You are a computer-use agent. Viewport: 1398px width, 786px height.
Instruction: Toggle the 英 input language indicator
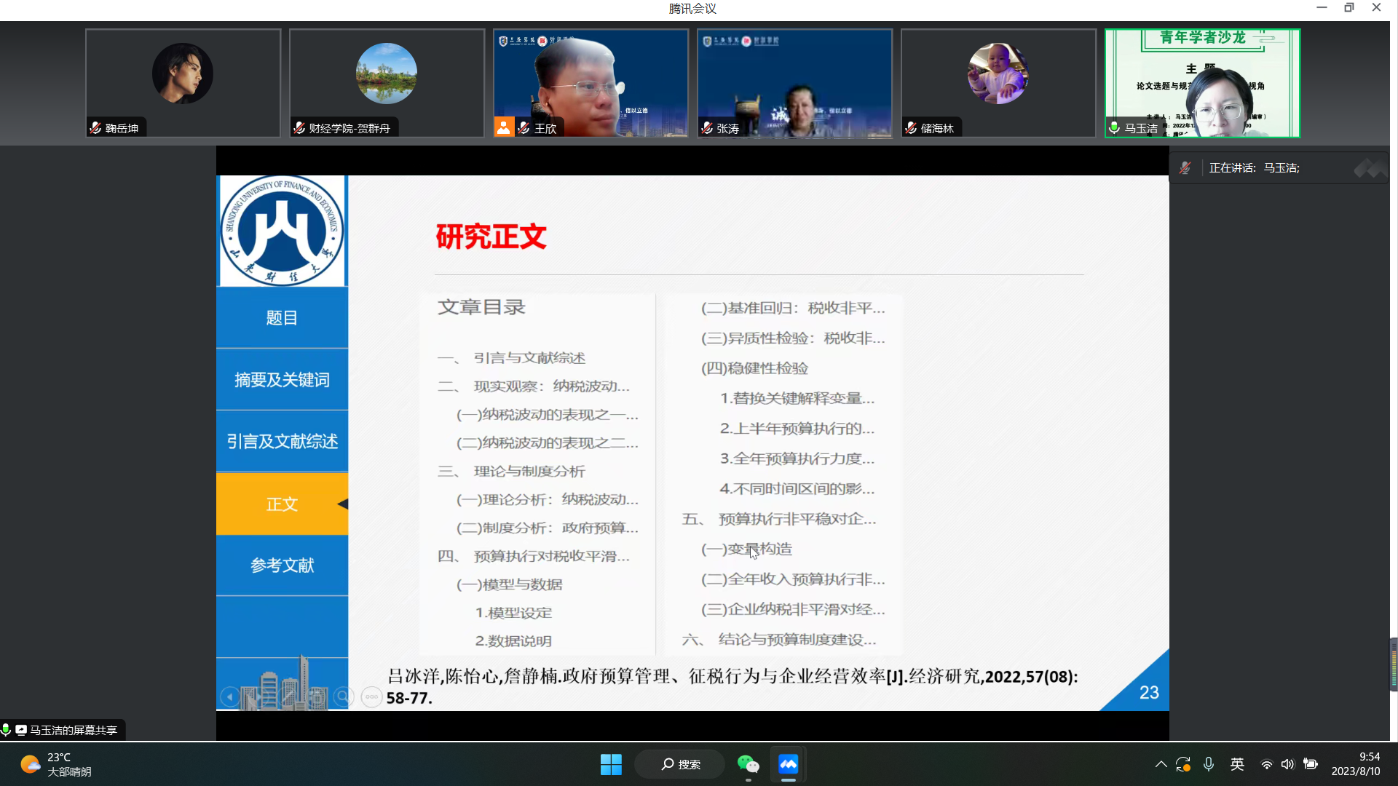pos(1237,764)
